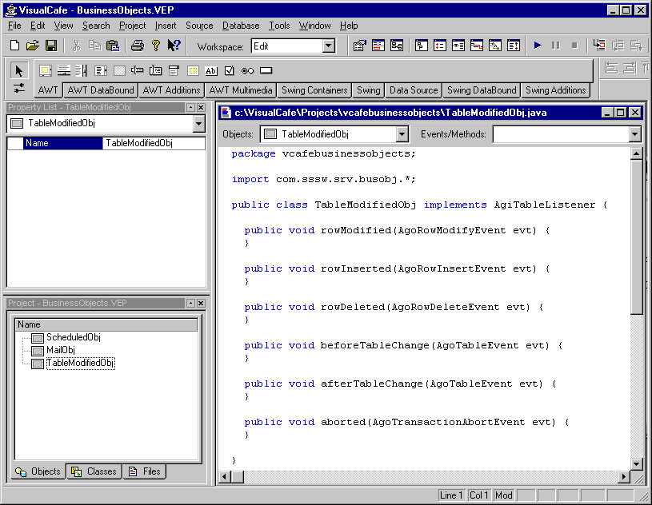Click the window icon with red rectangle
652x505 pixels.
(378, 46)
